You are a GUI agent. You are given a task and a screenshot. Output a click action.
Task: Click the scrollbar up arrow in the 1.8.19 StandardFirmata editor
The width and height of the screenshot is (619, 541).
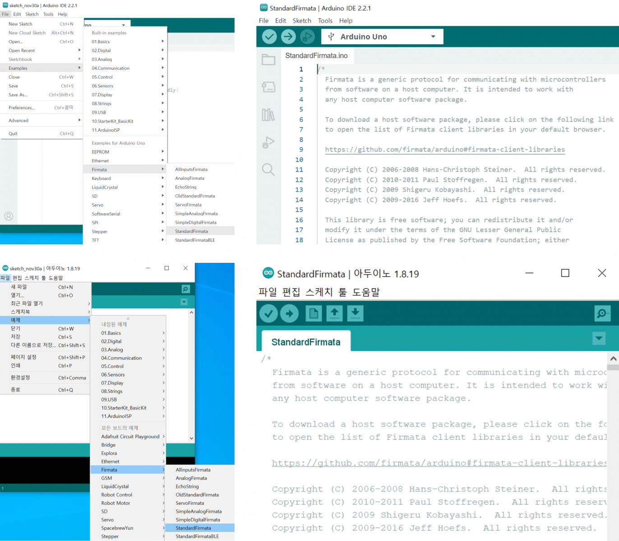coord(613,359)
